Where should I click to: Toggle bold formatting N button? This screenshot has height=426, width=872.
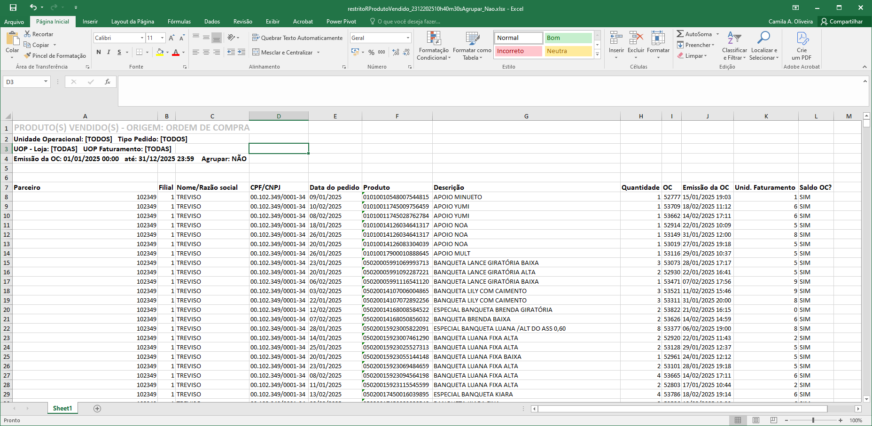pyautogui.click(x=99, y=52)
